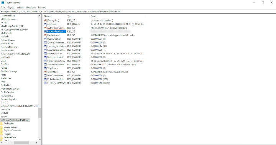This screenshot has height=145, width=276.
Task: Select the Notifications key
Action: 7,50
